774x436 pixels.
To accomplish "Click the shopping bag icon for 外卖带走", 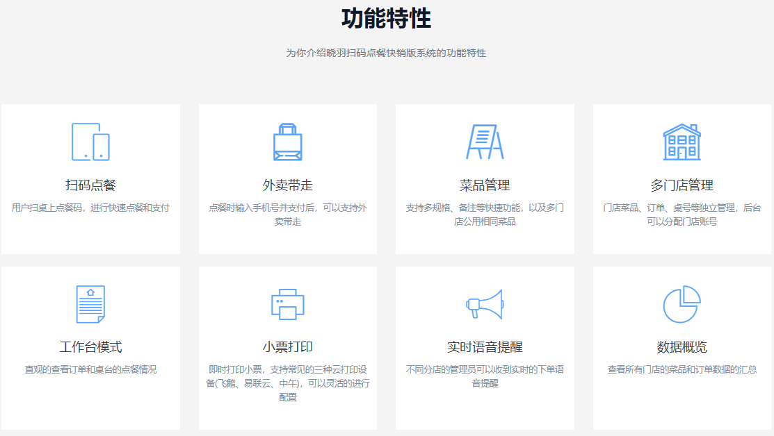I will [287, 142].
